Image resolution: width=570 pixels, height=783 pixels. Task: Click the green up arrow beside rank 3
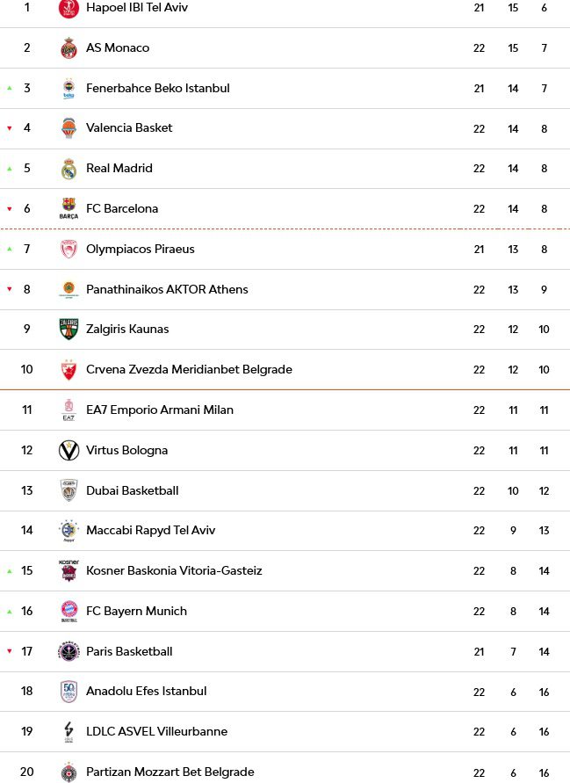[x=10, y=89]
